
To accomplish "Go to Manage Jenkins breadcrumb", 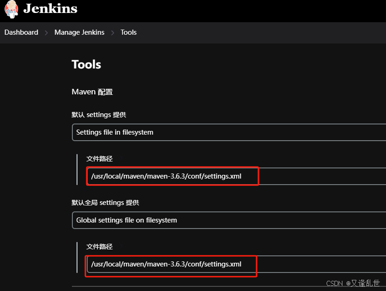I will click(79, 32).
